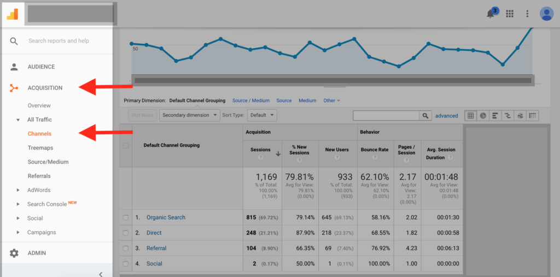
Task: Click the advanced filter link
Action: (446, 116)
